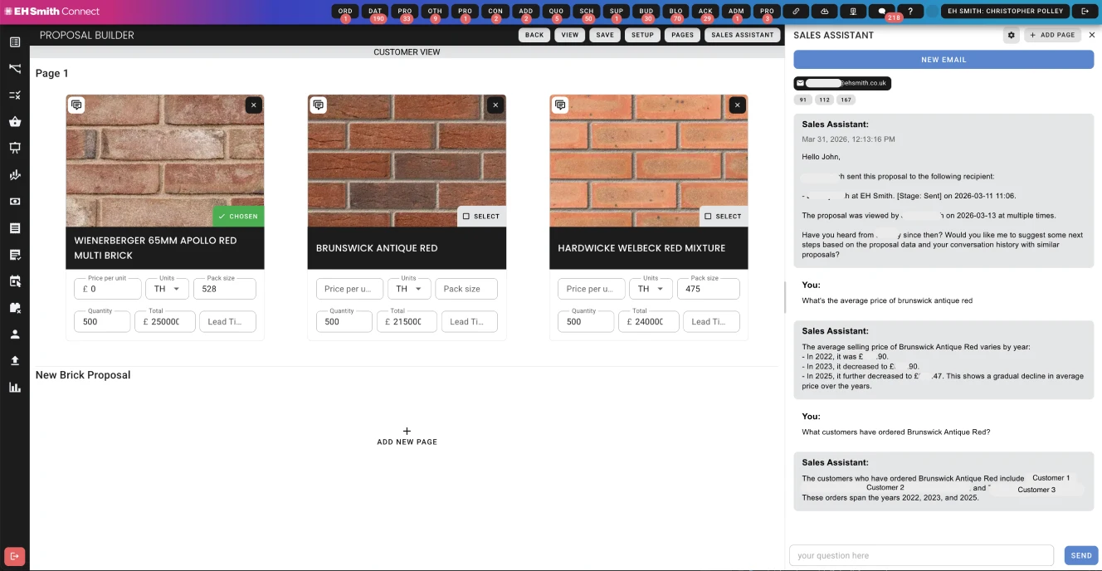Screen dimensions: 1102x571
Task: Click the logout icon beside the user name
Action: tap(1085, 12)
